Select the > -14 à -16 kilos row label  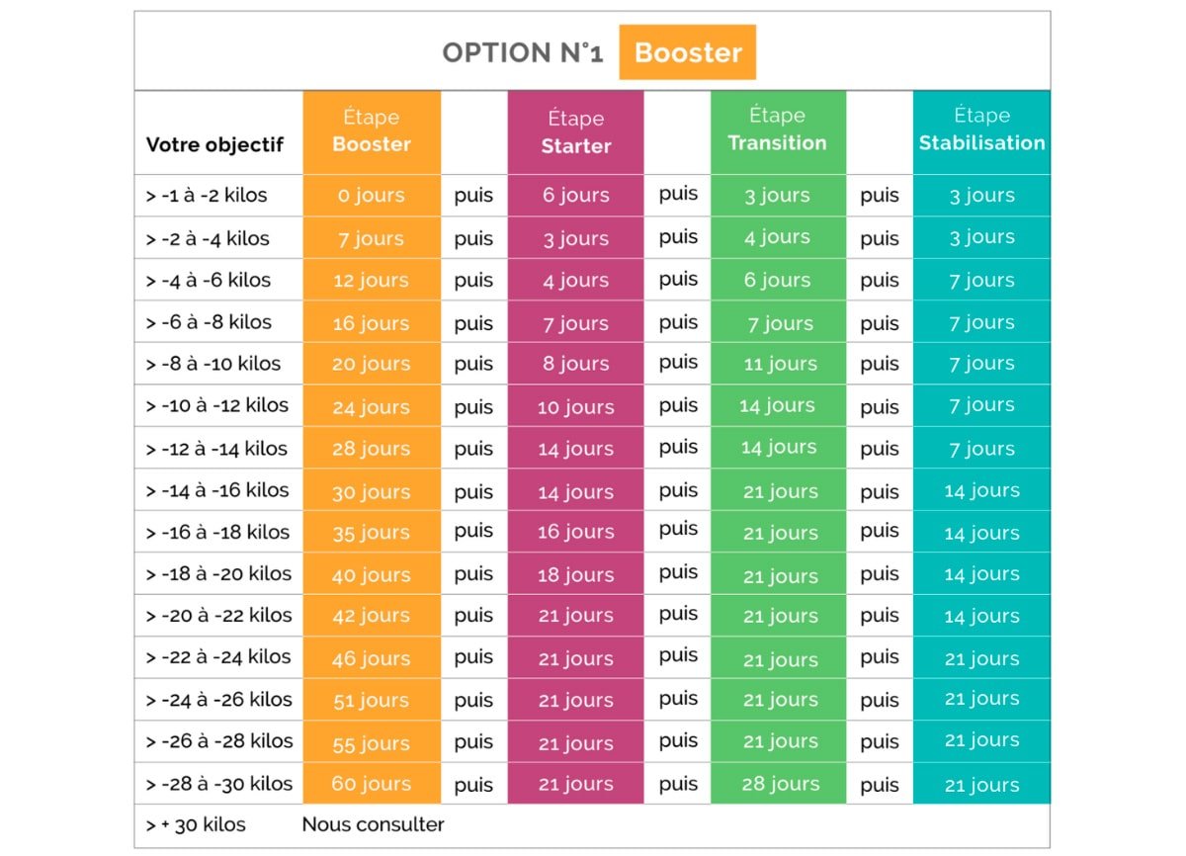216,490
